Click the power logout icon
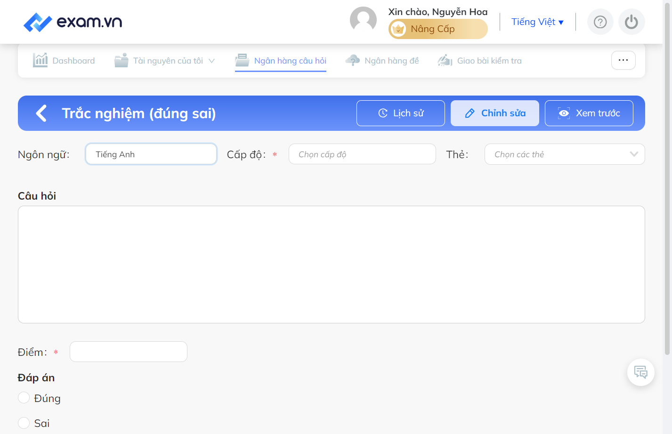The image size is (672, 434). (632, 22)
